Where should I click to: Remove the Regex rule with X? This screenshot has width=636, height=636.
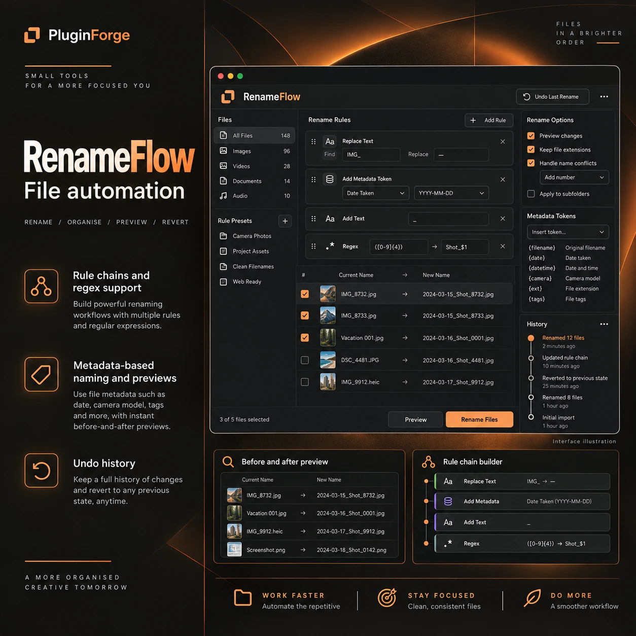(x=503, y=246)
